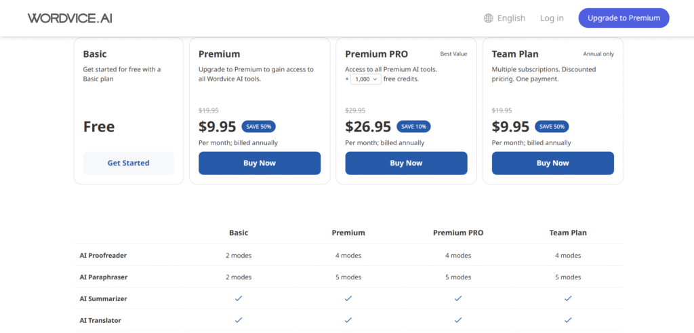Click the Premium card description text
Image resolution: width=694 pixels, height=333 pixels.
(x=256, y=74)
